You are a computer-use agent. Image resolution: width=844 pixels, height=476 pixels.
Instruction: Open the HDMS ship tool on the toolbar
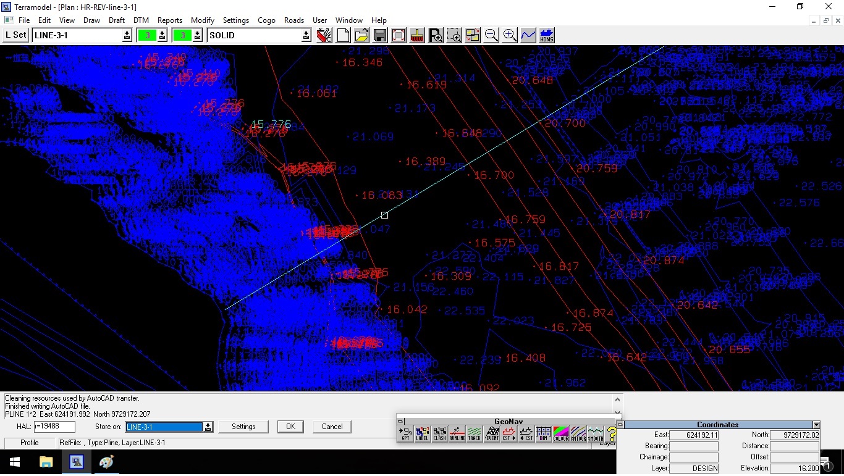coord(546,35)
